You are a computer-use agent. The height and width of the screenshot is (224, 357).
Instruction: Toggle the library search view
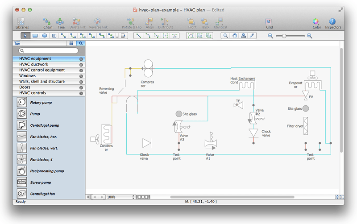pyautogui.click(x=81, y=43)
